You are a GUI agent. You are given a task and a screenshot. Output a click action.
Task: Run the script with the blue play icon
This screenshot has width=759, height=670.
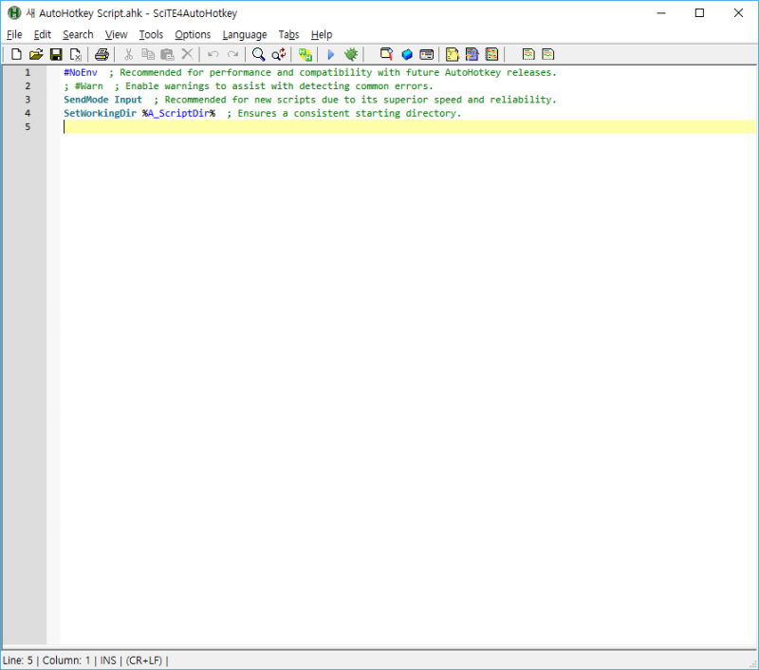pos(331,55)
